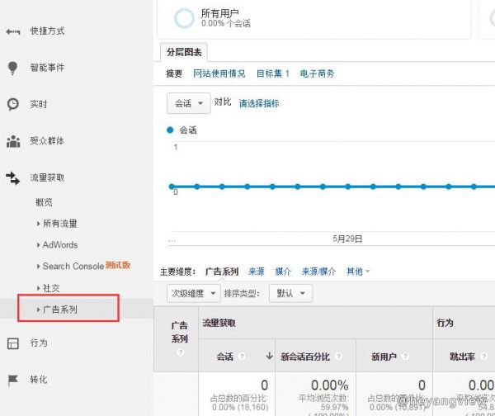The width and height of the screenshot is (495, 416).
Task: Select 来源/媒介 as the primary dimension
Action: [319, 271]
